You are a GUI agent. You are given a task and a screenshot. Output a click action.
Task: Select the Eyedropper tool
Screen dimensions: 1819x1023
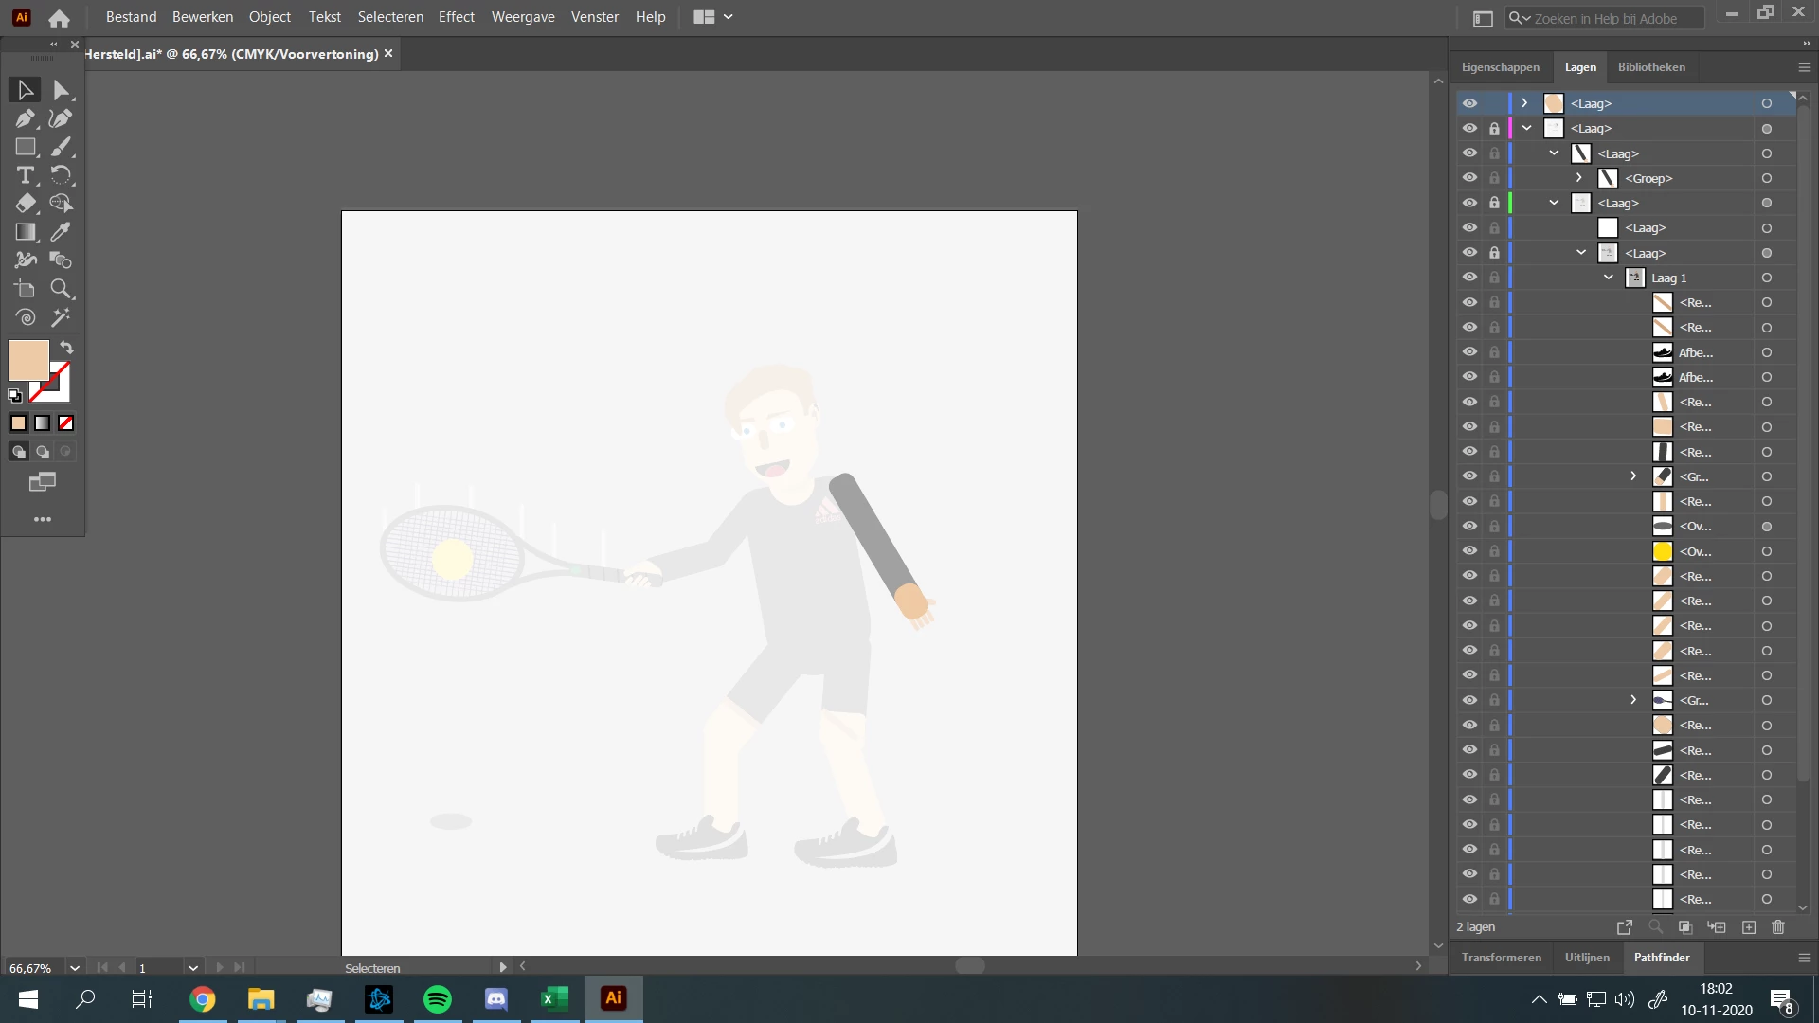point(62,232)
